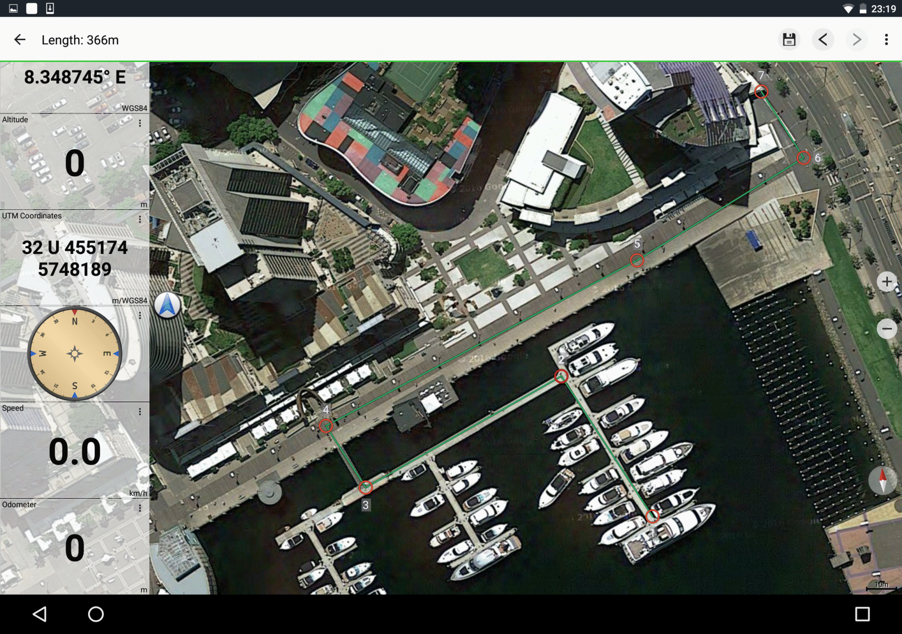Open the compass widget in the sidebar
This screenshot has width=902, height=634.
75,353
